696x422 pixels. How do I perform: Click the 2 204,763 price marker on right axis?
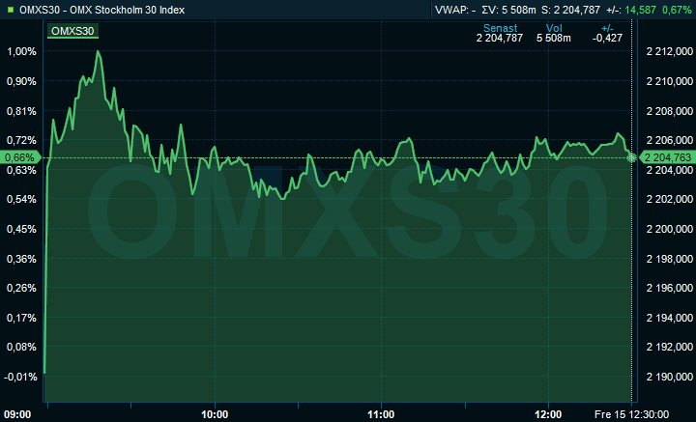(x=667, y=157)
